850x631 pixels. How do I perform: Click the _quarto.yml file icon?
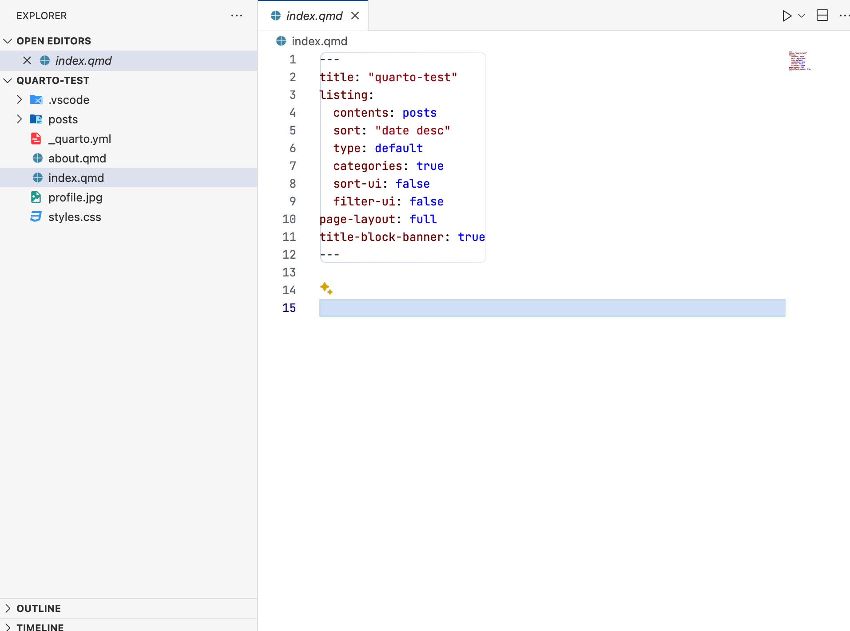coord(36,139)
